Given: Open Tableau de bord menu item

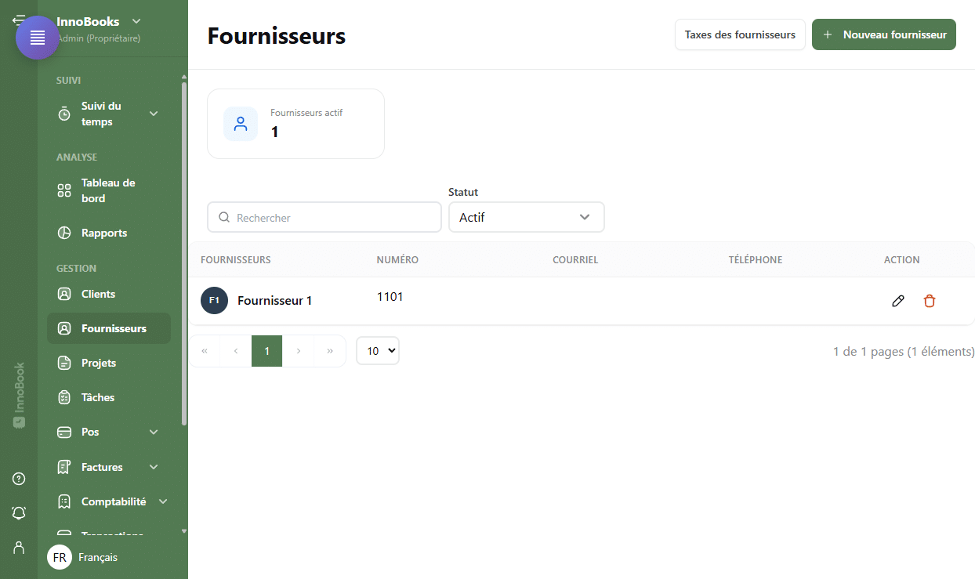Looking at the screenshot, I should [109, 190].
